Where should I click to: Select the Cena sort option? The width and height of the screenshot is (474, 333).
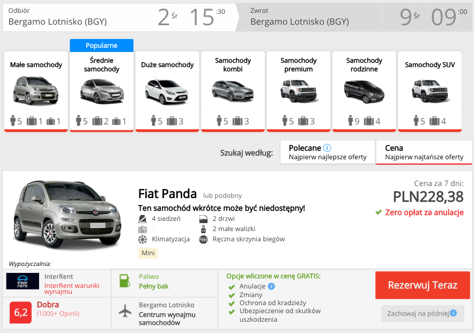(x=424, y=151)
